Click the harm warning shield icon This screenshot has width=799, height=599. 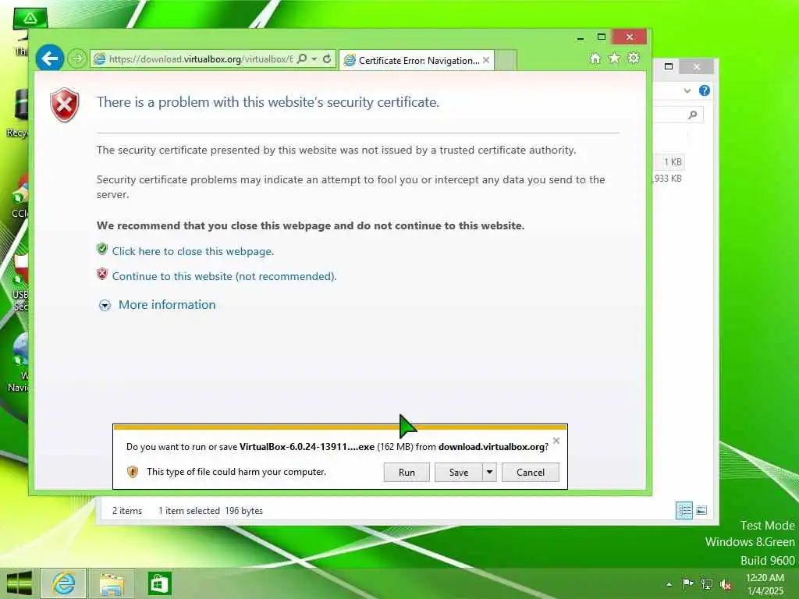133,472
